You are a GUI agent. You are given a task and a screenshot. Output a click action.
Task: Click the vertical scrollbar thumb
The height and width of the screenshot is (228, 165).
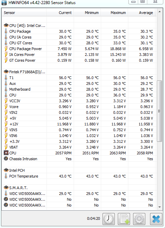159,111
